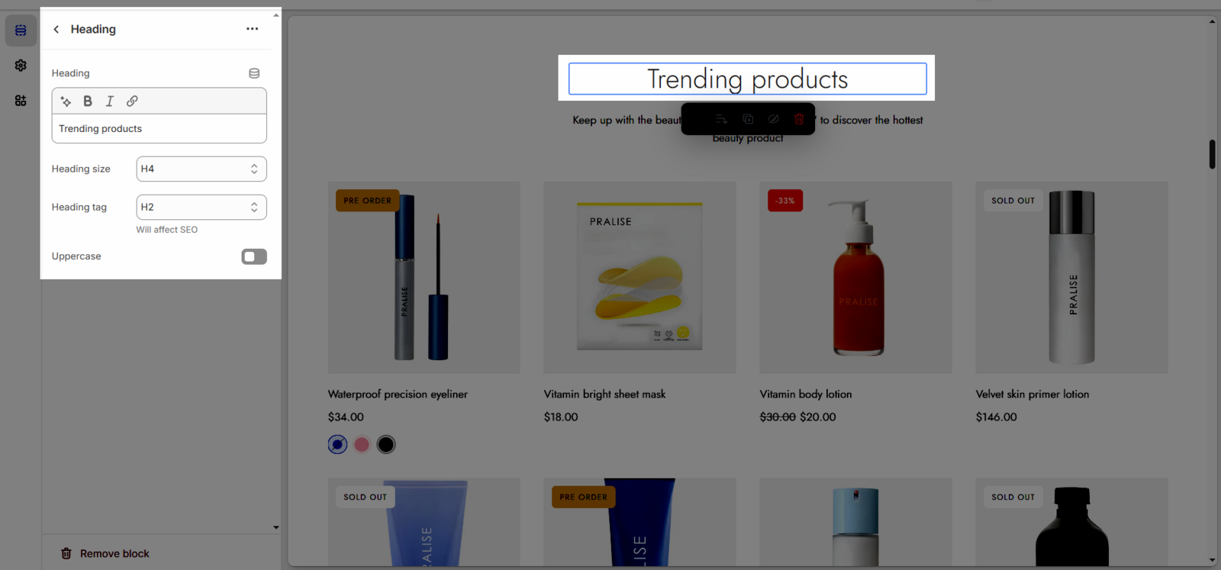Apply bold formatting to heading text
This screenshot has width=1221, height=570.
[x=88, y=101]
